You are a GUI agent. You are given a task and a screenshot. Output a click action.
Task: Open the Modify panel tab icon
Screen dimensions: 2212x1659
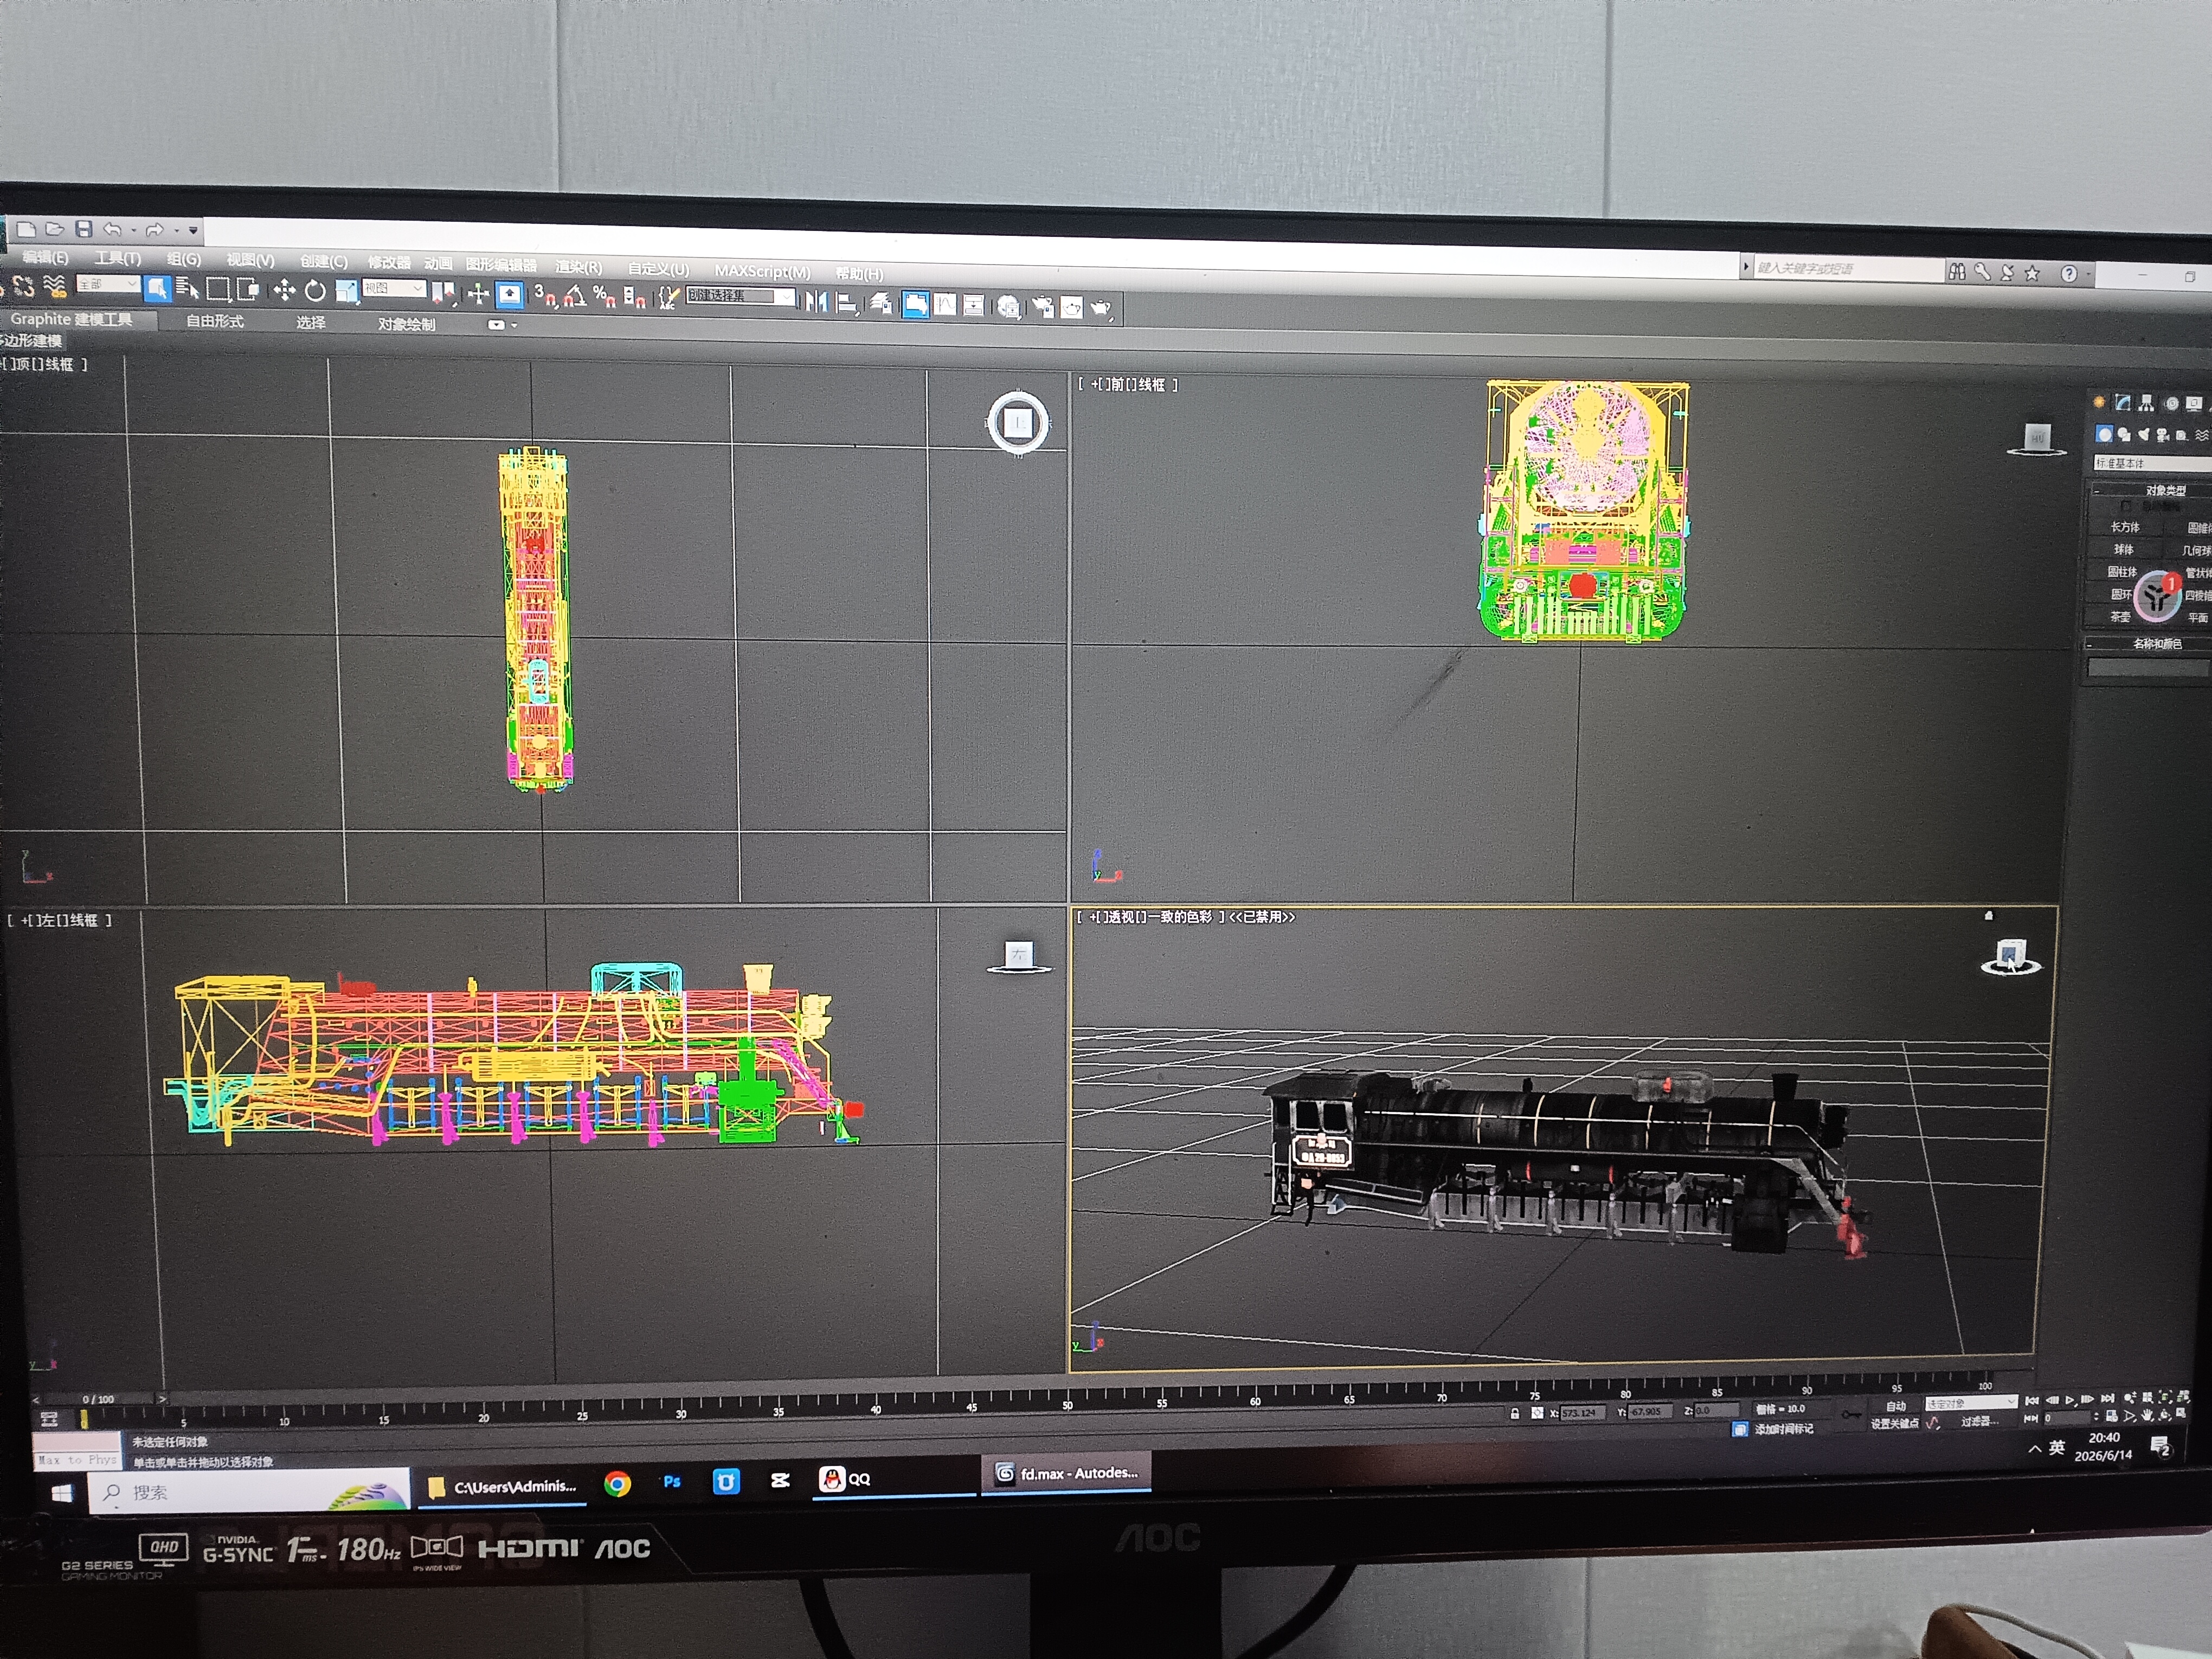click(x=2122, y=403)
